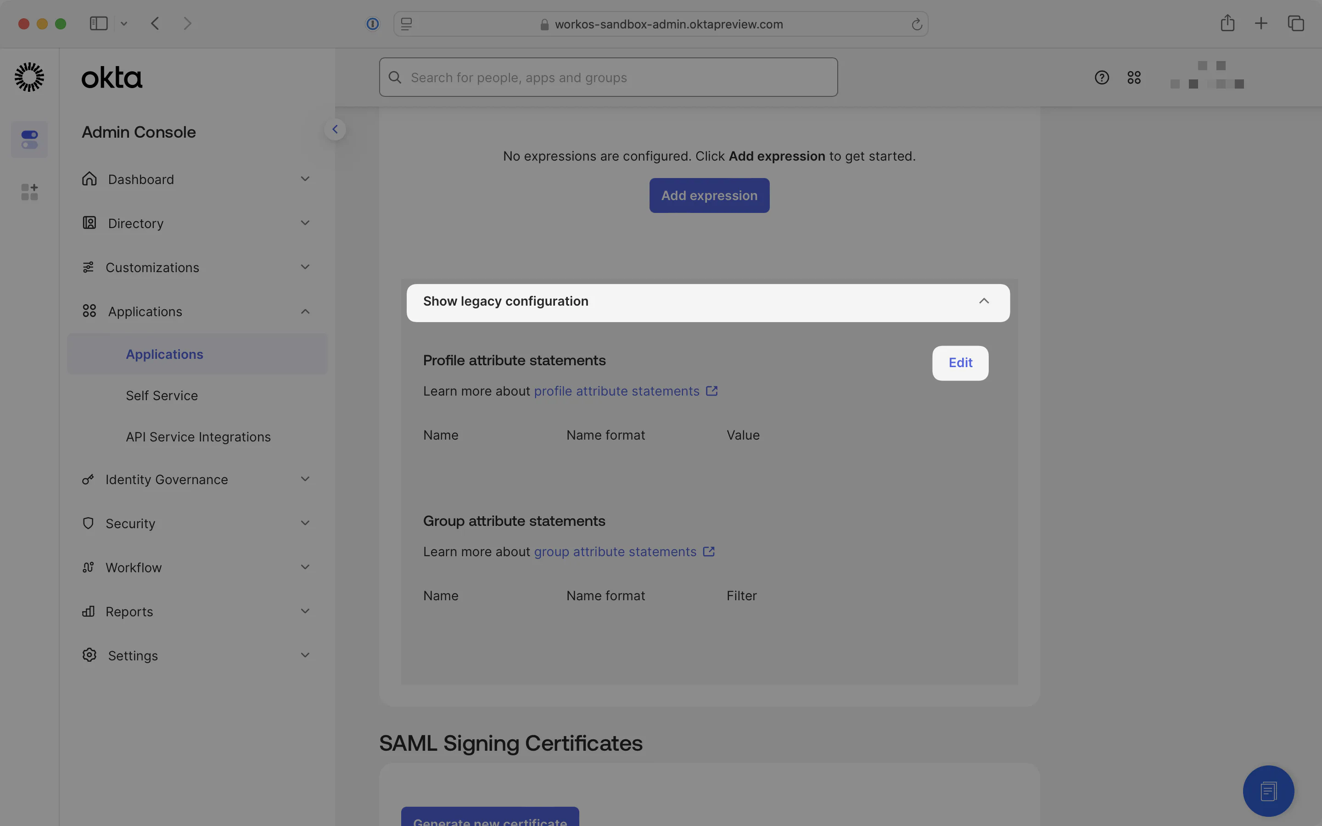Expand the Reports menu chevron
The height and width of the screenshot is (826, 1322).
305,611
